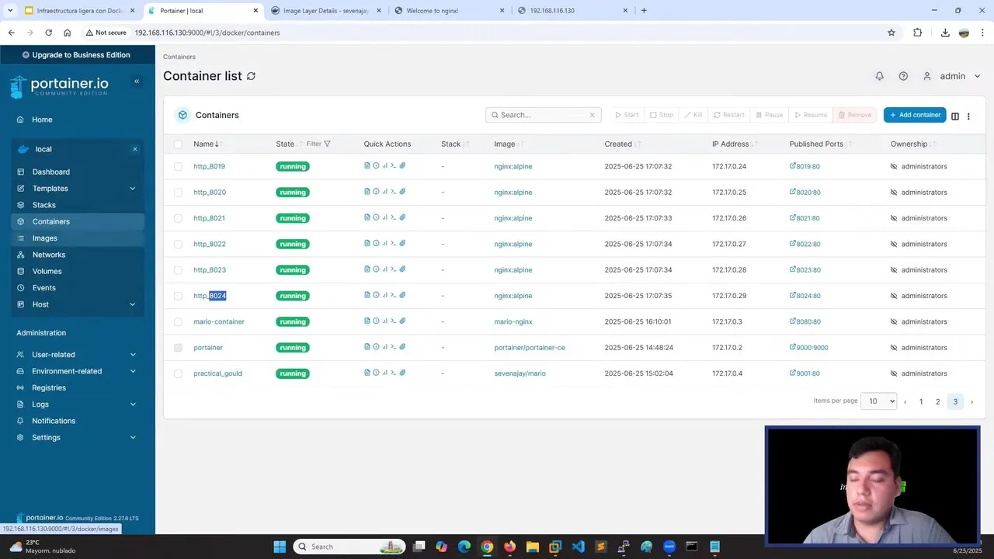This screenshot has height=559, width=994.
Task: Open table options three-dot menu
Action: tap(968, 116)
